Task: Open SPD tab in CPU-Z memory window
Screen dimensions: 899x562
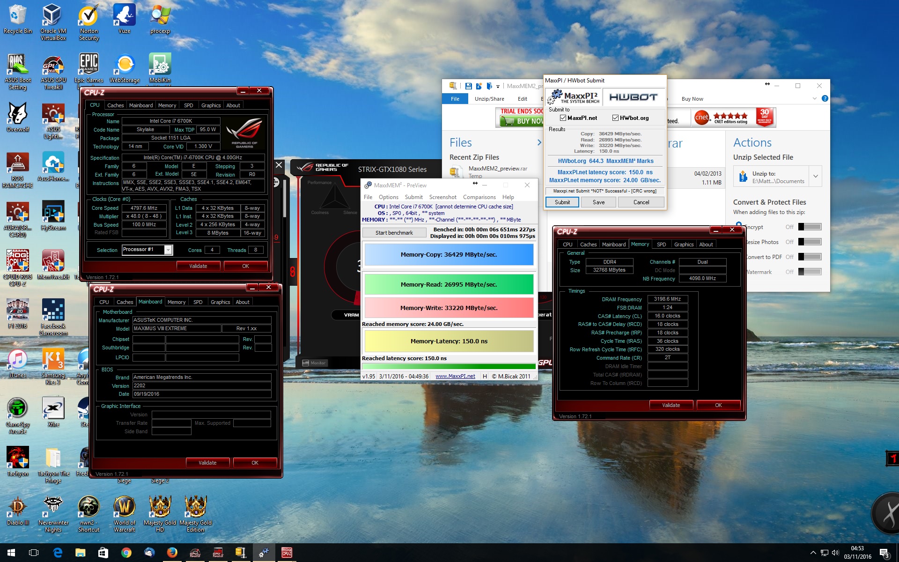Action: [661, 244]
